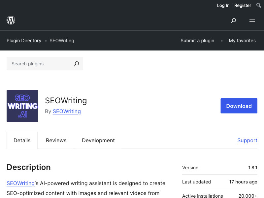Image resolution: width=264 pixels, height=198 pixels.
Task: Click the Log In link
Action: 223,5
